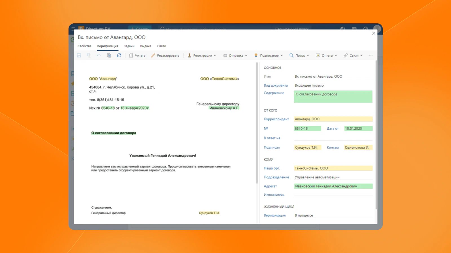
Task: Click the Подписал field Сундуков Т.И.
Action: click(x=308, y=148)
